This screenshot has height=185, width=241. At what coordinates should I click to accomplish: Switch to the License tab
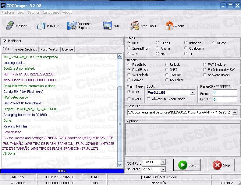point(67,49)
